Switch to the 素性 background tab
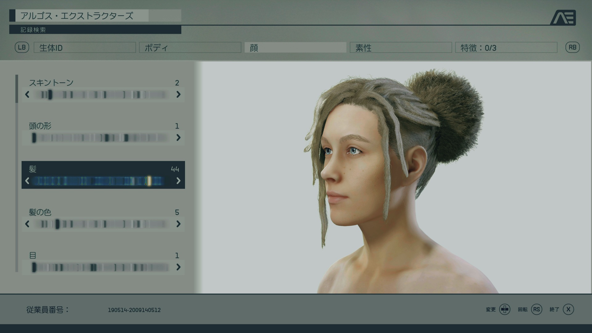Screen dimensions: 592x333 coord(401,48)
